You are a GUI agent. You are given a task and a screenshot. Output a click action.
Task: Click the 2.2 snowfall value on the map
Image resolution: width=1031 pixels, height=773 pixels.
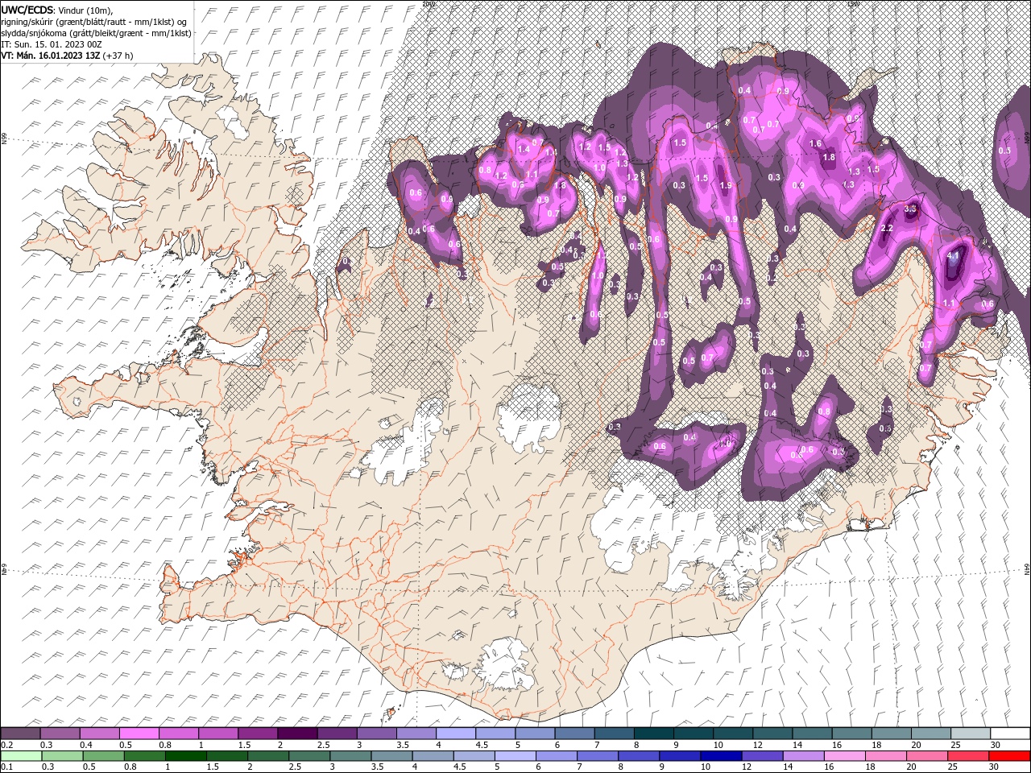(x=887, y=229)
